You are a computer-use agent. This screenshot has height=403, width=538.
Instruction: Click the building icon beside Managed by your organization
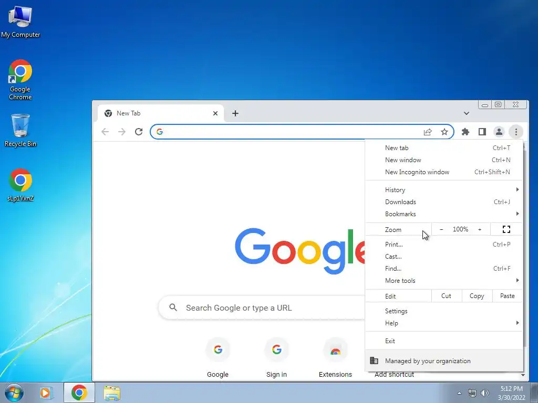pos(374,360)
